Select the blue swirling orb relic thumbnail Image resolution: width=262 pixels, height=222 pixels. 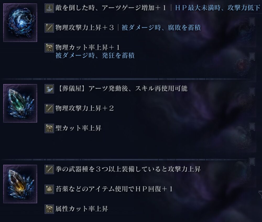click(20, 23)
